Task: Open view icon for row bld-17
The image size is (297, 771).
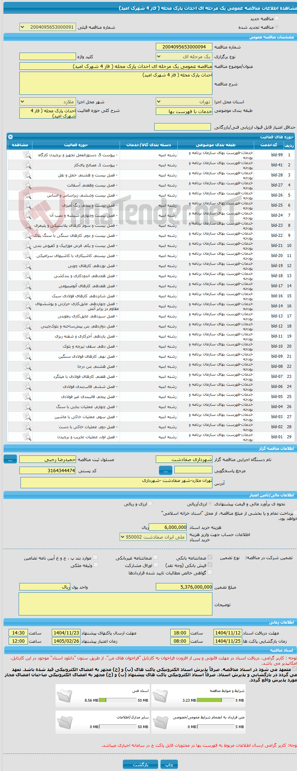Action: coord(27,286)
